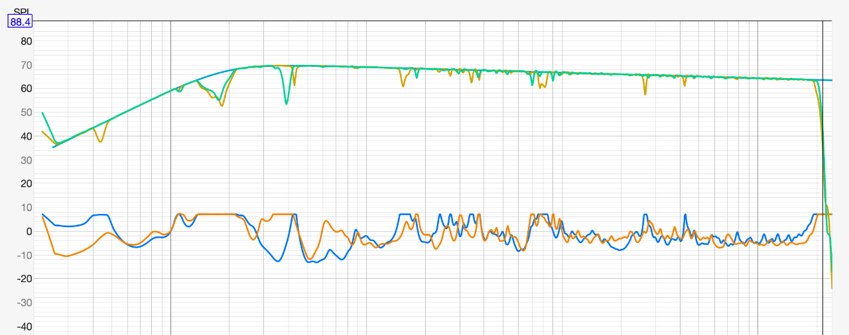The height and width of the screenshot is (335, 849).
Task: Click the 50 tick label on SPL axis
Action: 27,113
